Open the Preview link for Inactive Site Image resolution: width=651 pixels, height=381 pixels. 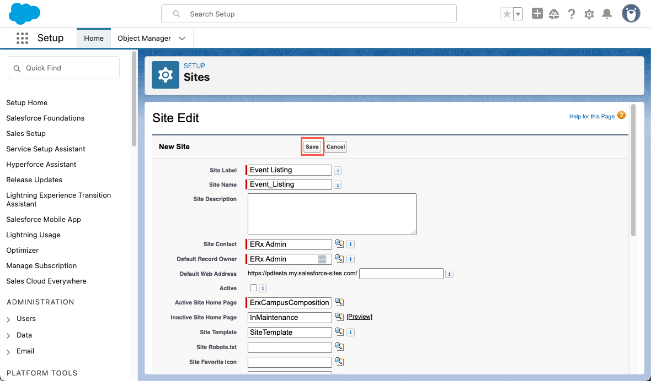tap(359, 317)
